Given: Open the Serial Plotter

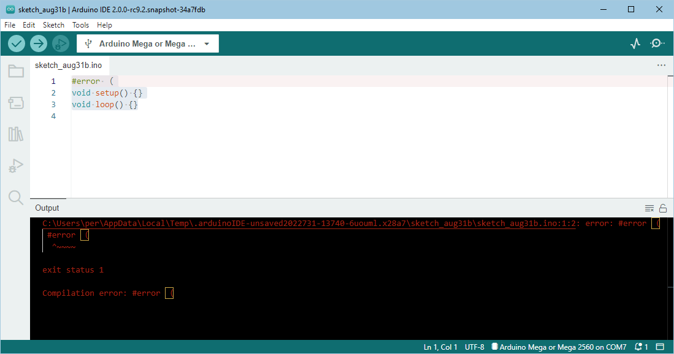Looking at the screenshot, I should pyautogui.click(x=635, y=43).
